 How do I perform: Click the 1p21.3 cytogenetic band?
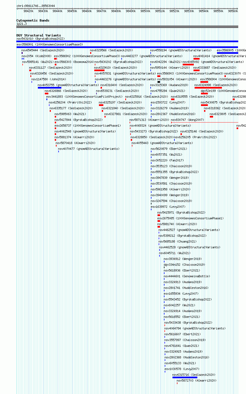tap(127, 27)
